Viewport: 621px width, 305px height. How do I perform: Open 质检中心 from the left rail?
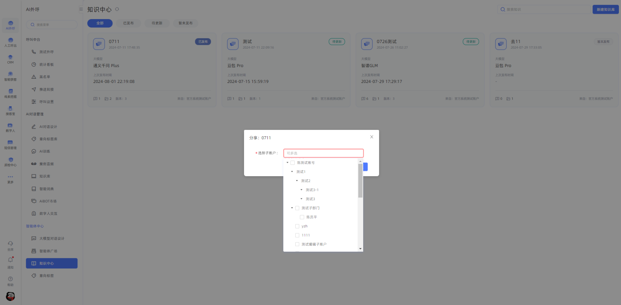pyautogui.click(x=10, y=162)
